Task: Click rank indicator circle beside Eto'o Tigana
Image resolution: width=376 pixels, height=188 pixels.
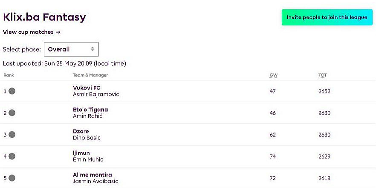Action: pos(12,113)
